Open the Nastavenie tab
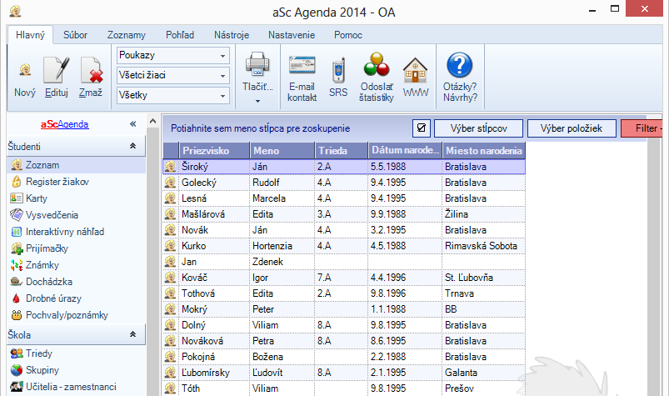 (x=292, y=35)
